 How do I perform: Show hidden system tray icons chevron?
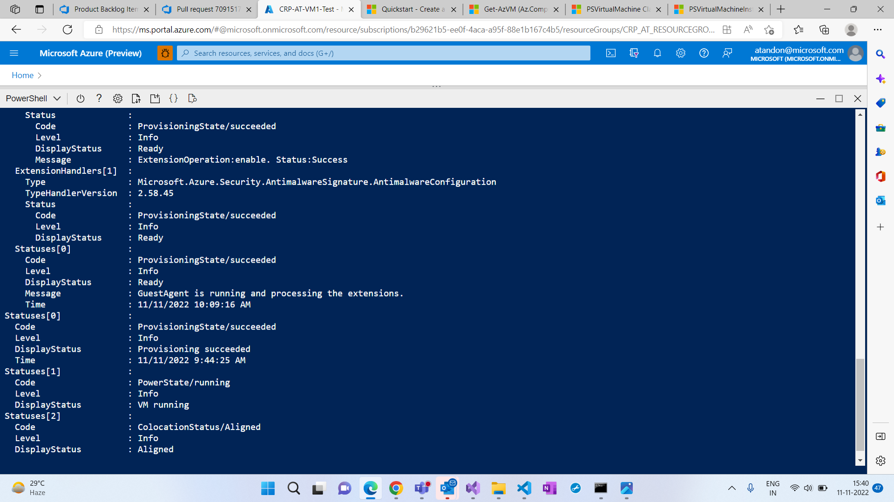click(x=731, y=488)
